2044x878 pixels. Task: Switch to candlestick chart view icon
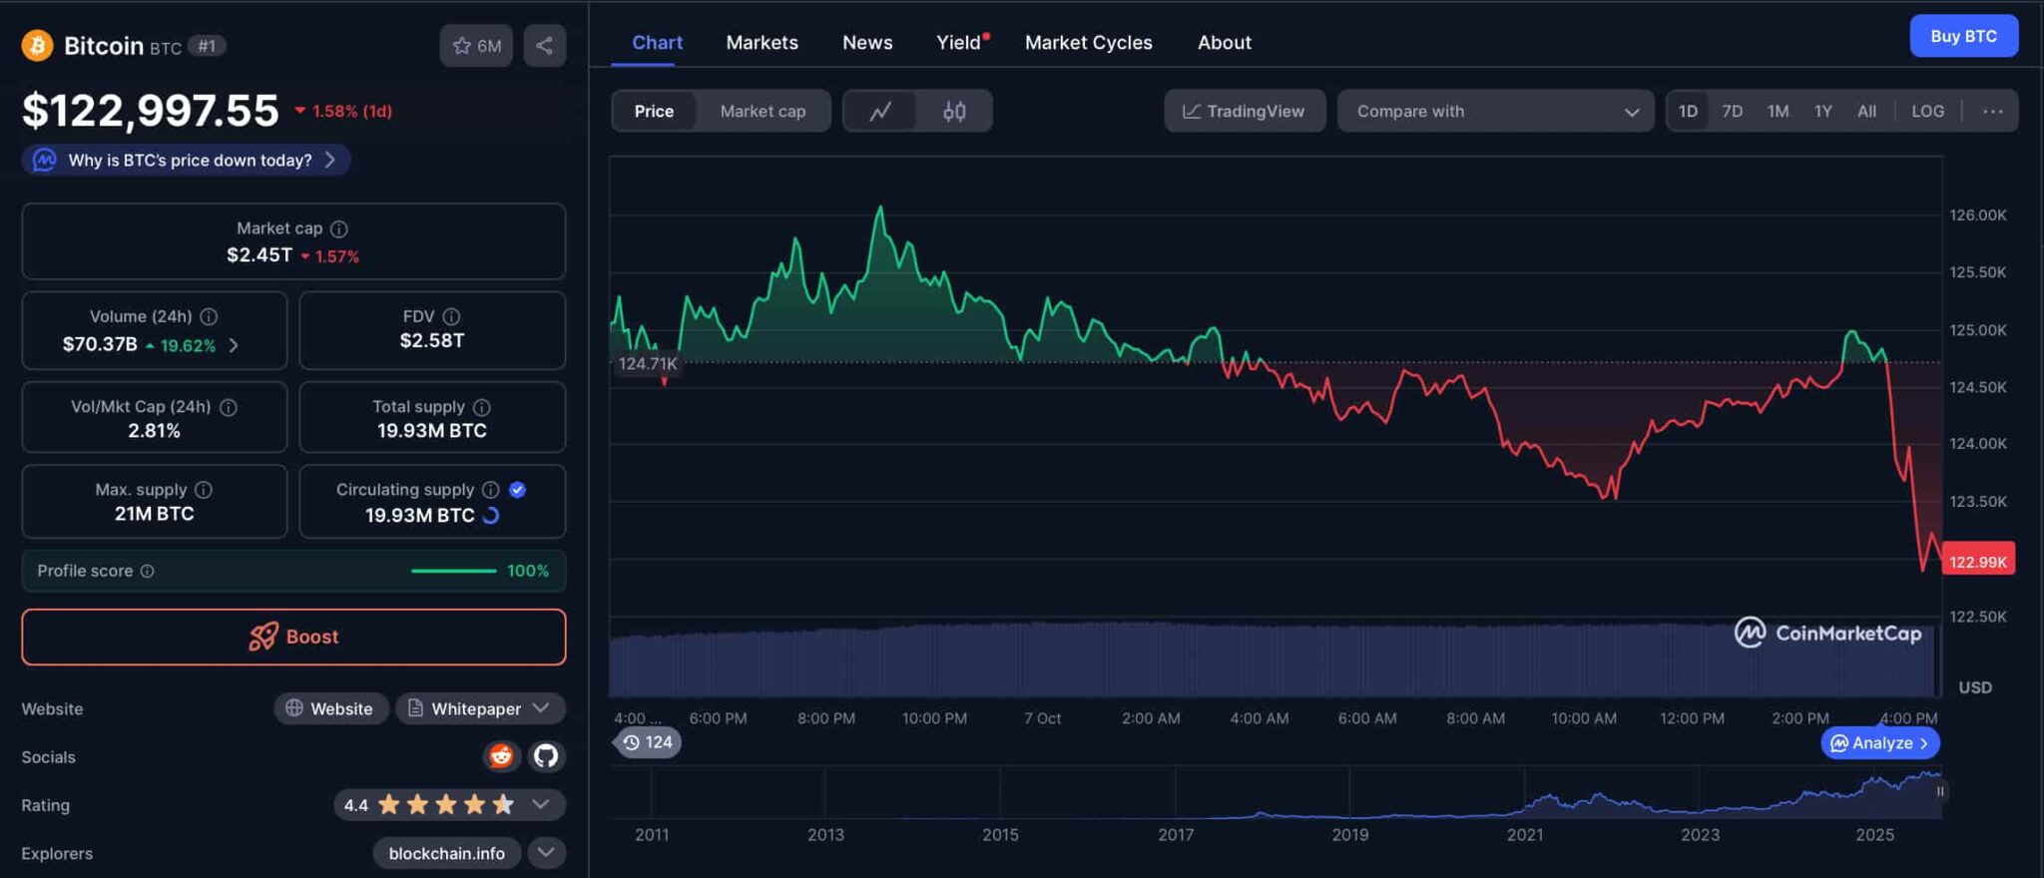click(954, 111)
